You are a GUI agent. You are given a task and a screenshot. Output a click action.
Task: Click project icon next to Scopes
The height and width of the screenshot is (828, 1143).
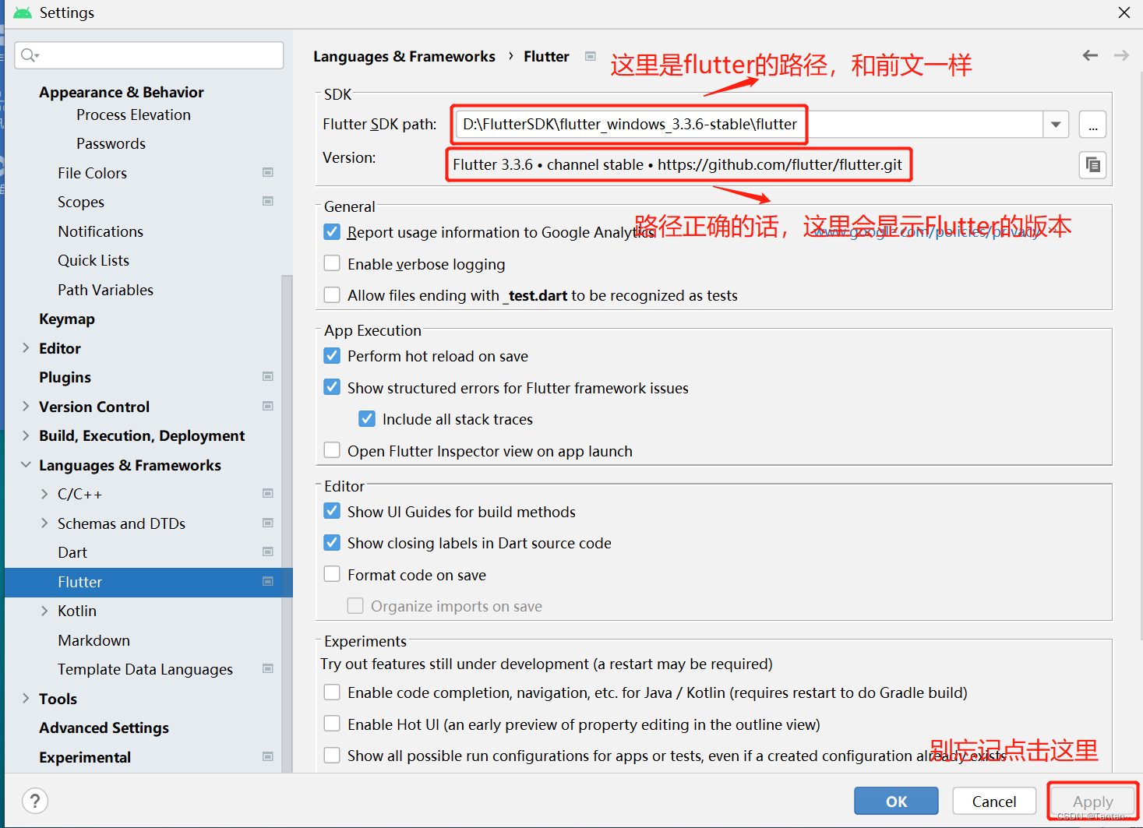(268, 201)
